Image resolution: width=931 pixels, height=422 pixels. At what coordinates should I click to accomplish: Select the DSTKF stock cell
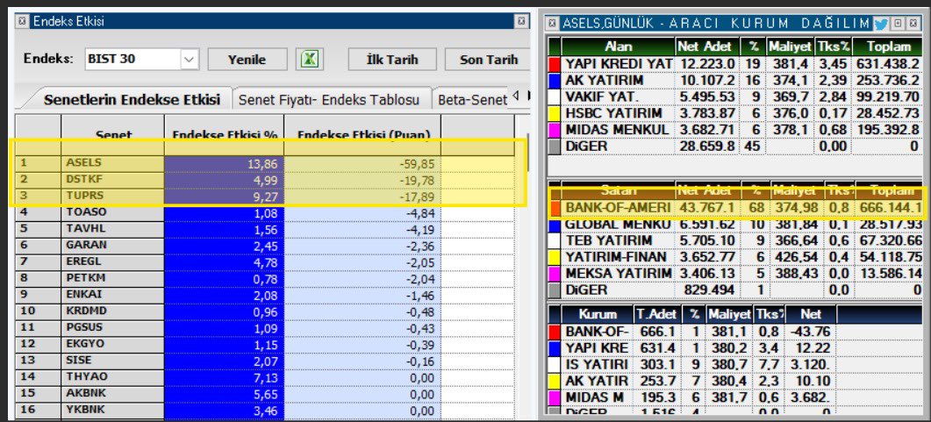point(113,179)
